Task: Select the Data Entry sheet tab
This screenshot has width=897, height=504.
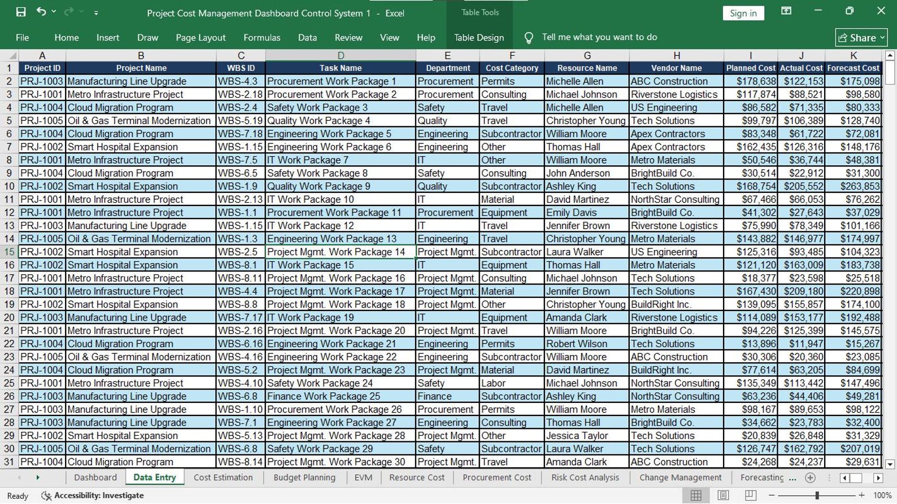Action: point(154,477)
